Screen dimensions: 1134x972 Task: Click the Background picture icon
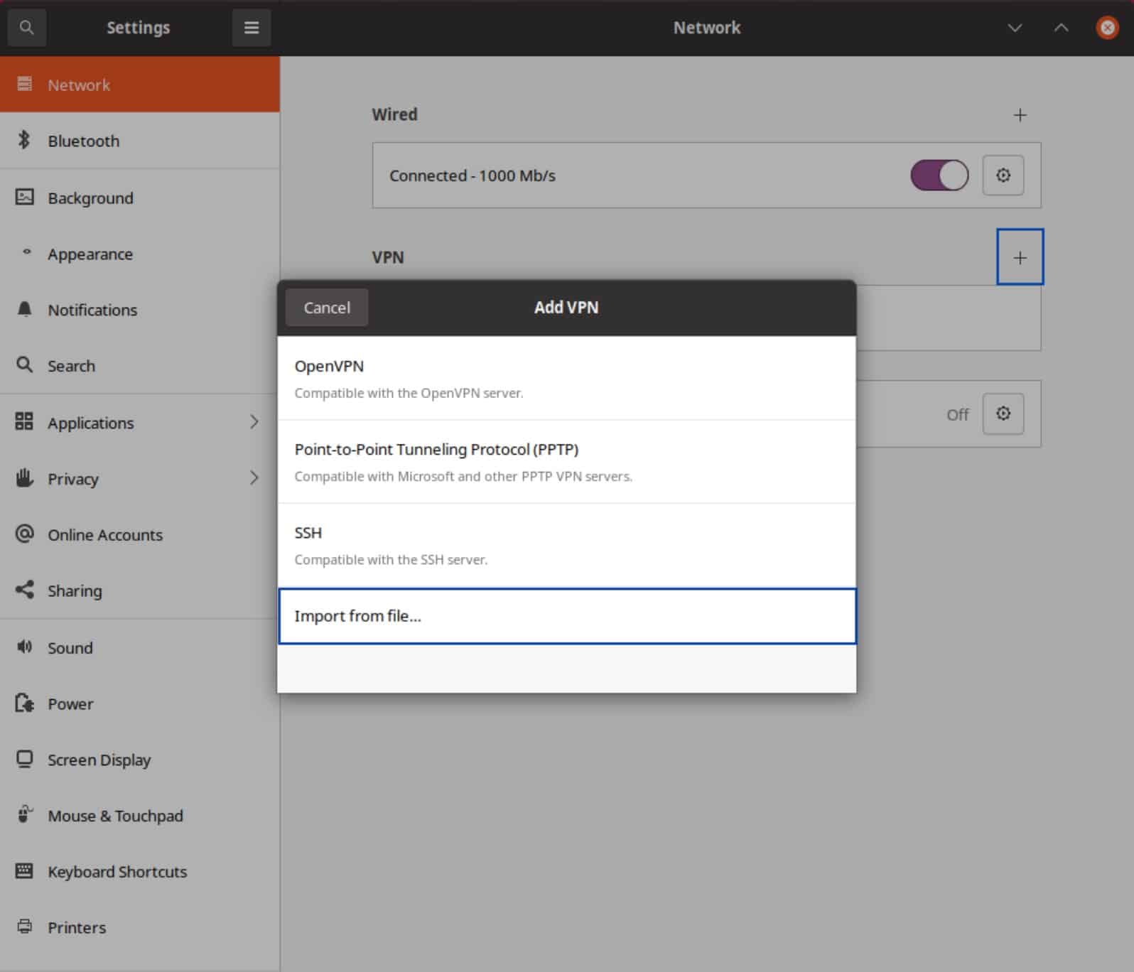[x=24, y=197]
